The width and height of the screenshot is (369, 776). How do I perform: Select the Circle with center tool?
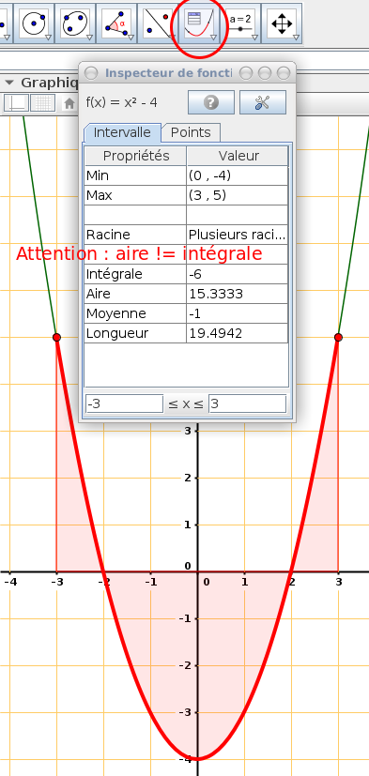tap(34, 23)
